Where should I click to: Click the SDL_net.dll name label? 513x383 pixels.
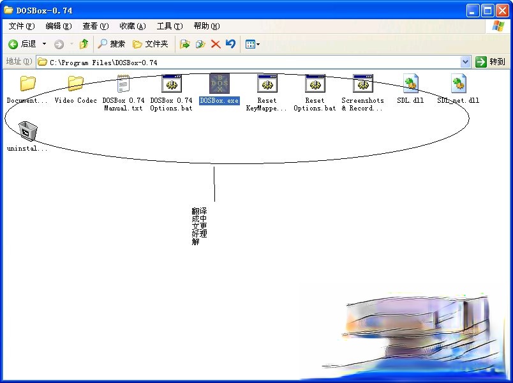[x=458, y=100]
